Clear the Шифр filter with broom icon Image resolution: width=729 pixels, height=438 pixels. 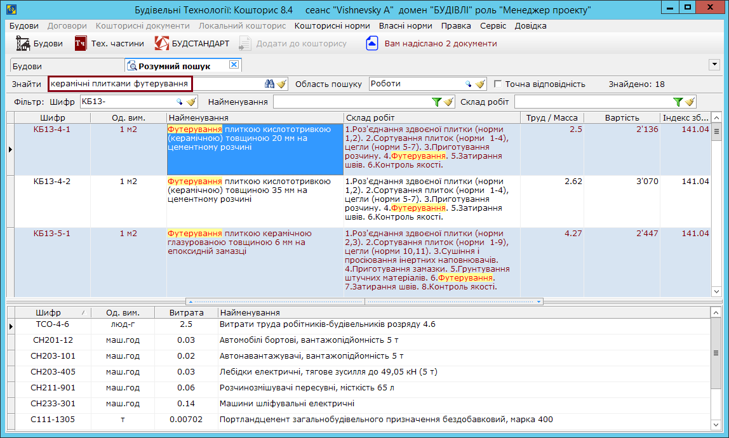192,102
